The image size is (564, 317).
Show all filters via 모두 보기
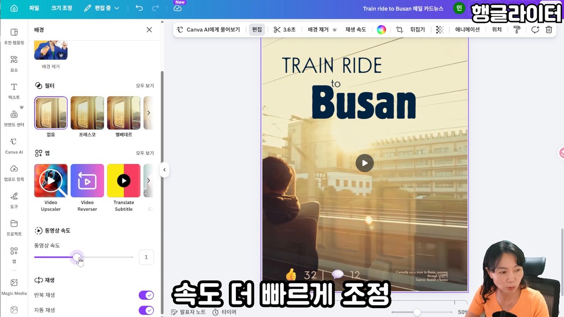pyautogui.click(x=145, y=86)
